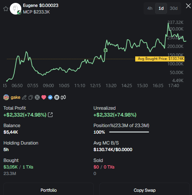This screenshot has width=192, height=195.
Task: Switch chart to 4h timeframe
Action: pyautogui.click(x=150, y=8)
